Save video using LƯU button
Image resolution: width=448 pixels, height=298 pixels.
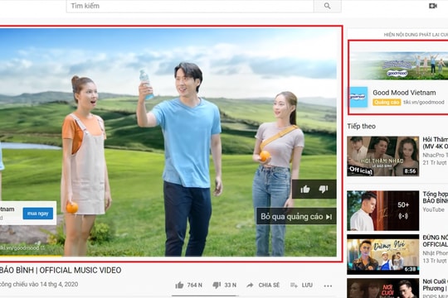pyautogui.click(x=301, y=285)
